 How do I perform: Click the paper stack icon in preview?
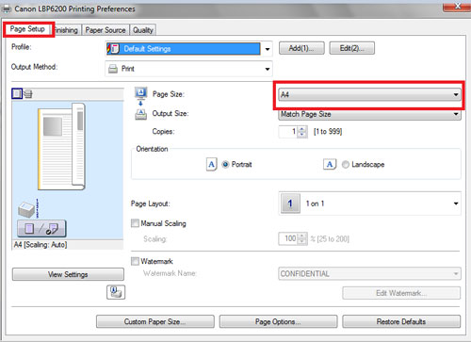click(x=26, y=210)
